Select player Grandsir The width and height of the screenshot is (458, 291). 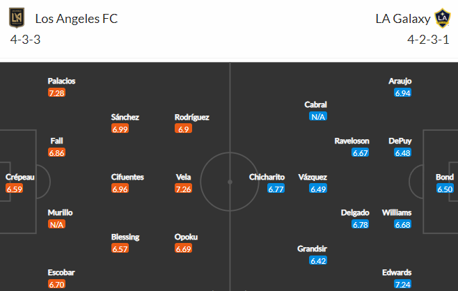coord(312,249)
